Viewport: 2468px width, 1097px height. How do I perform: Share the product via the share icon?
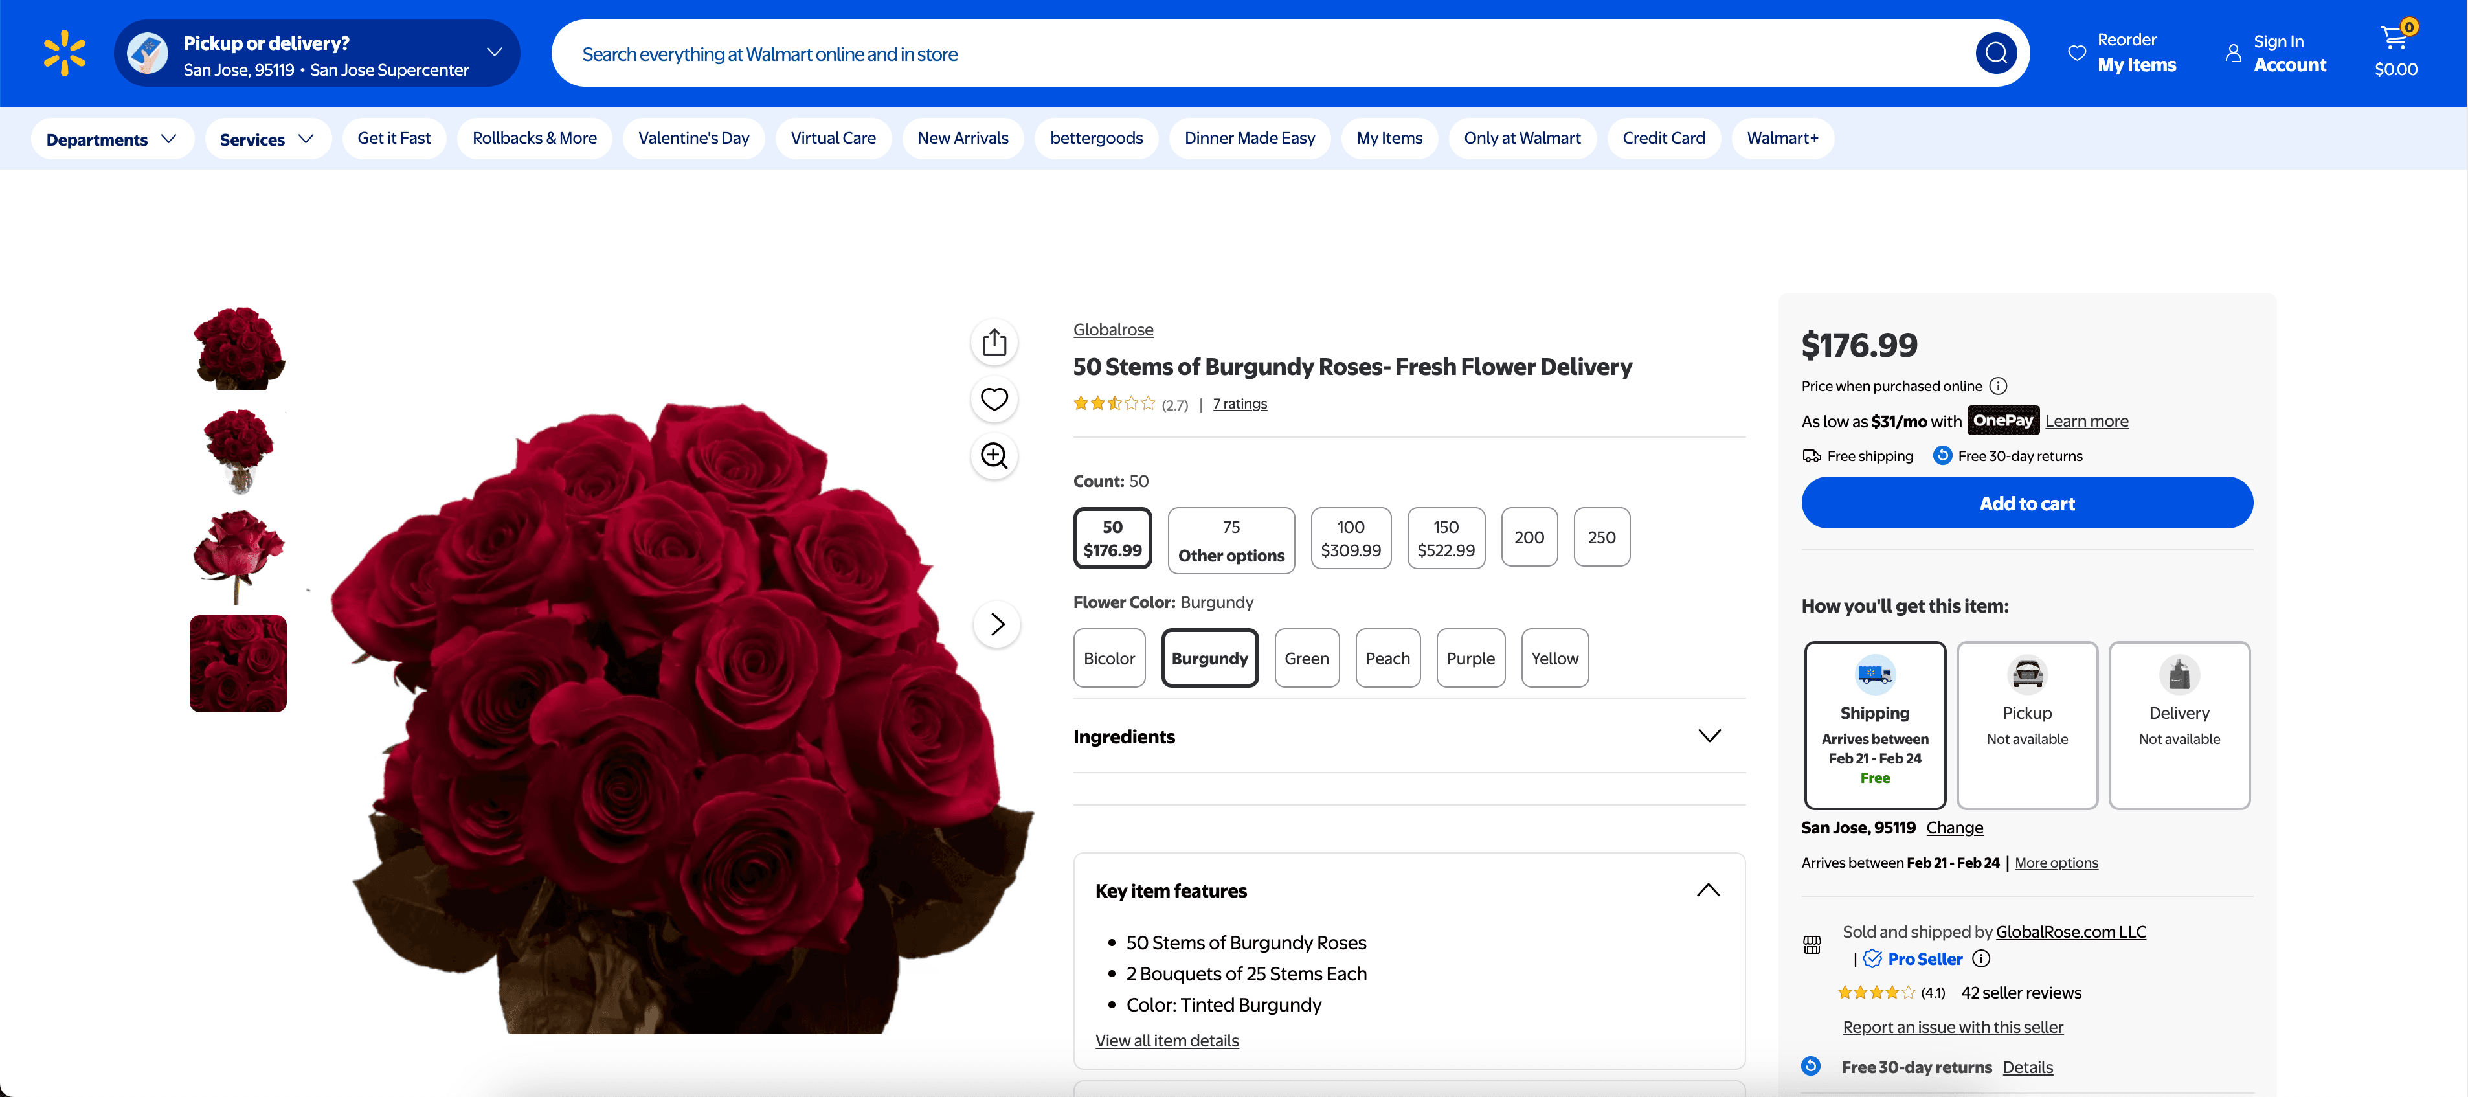(x=994, y=342)
